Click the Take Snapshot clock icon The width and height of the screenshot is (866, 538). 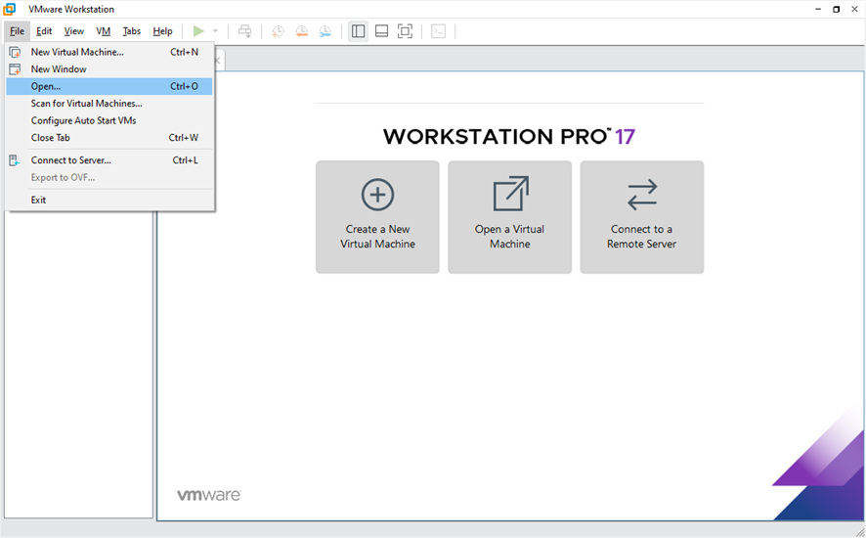[278, 31]
